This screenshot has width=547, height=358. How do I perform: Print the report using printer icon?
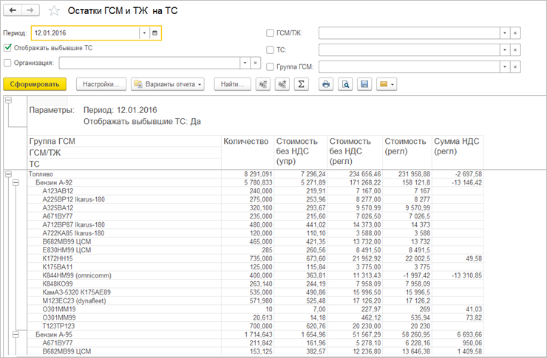(325, 84)
